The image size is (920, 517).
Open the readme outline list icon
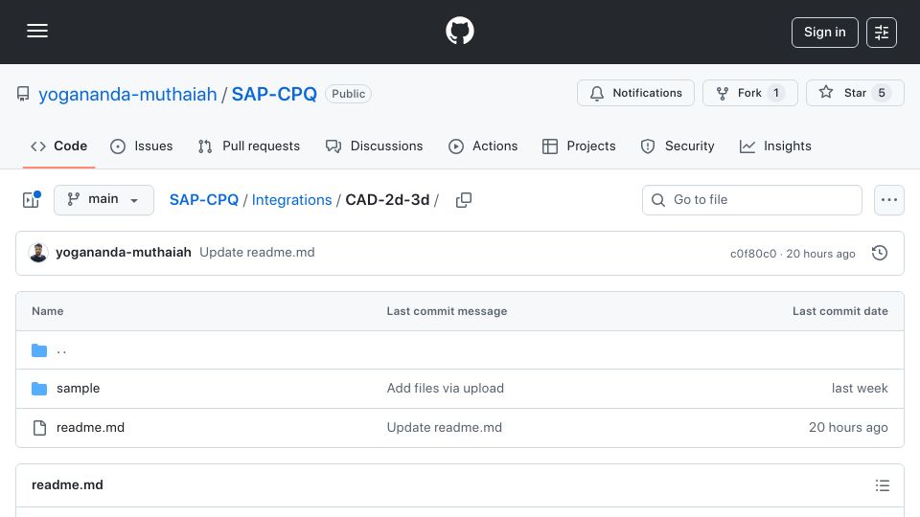(x=883, y=485)
